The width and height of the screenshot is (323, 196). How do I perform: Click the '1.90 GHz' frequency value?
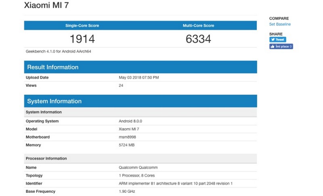pos(127,192)
